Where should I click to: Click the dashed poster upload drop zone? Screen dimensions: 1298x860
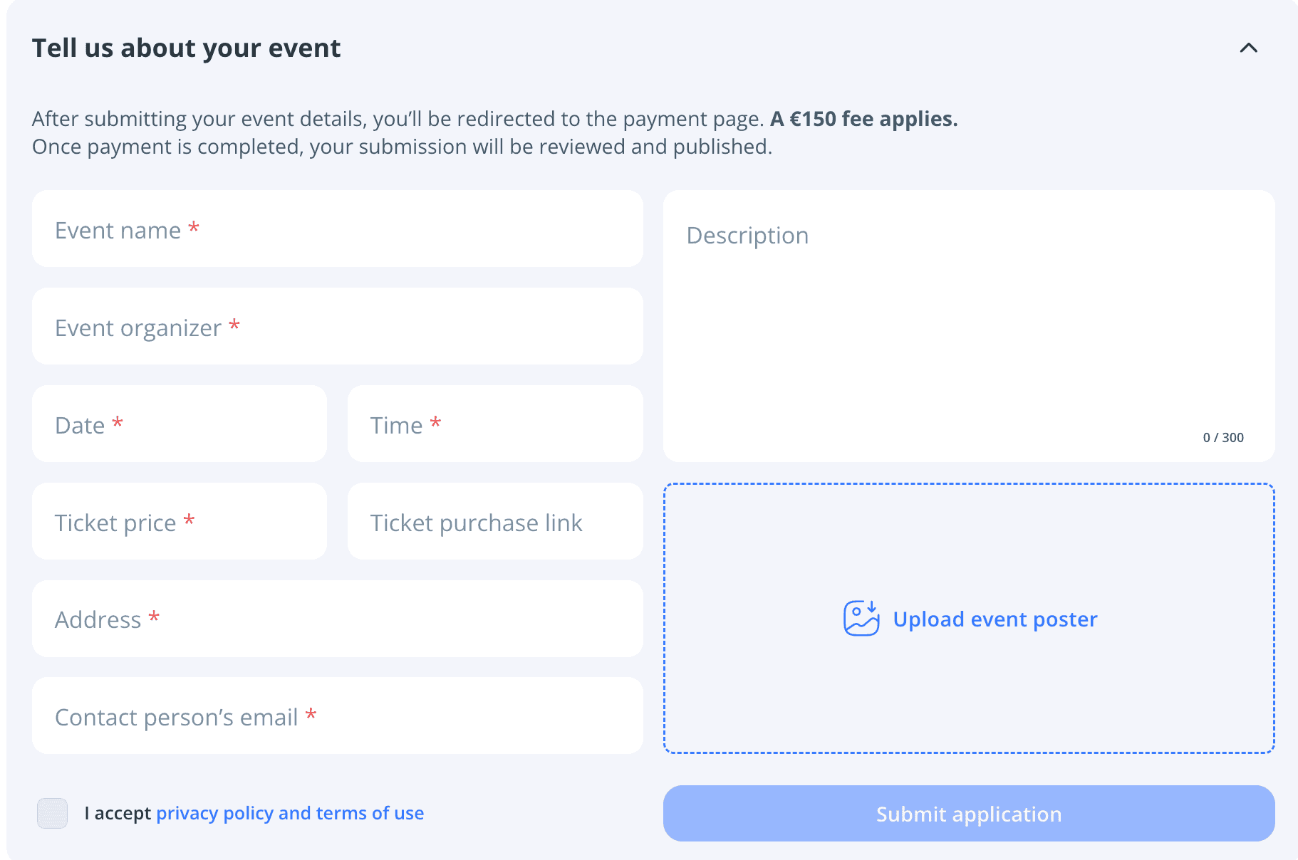click(x=969, y=618)
